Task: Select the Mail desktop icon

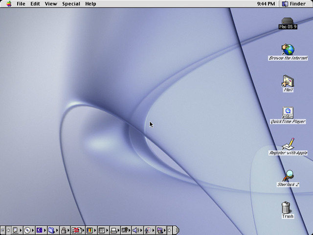Action: (288, 81)
